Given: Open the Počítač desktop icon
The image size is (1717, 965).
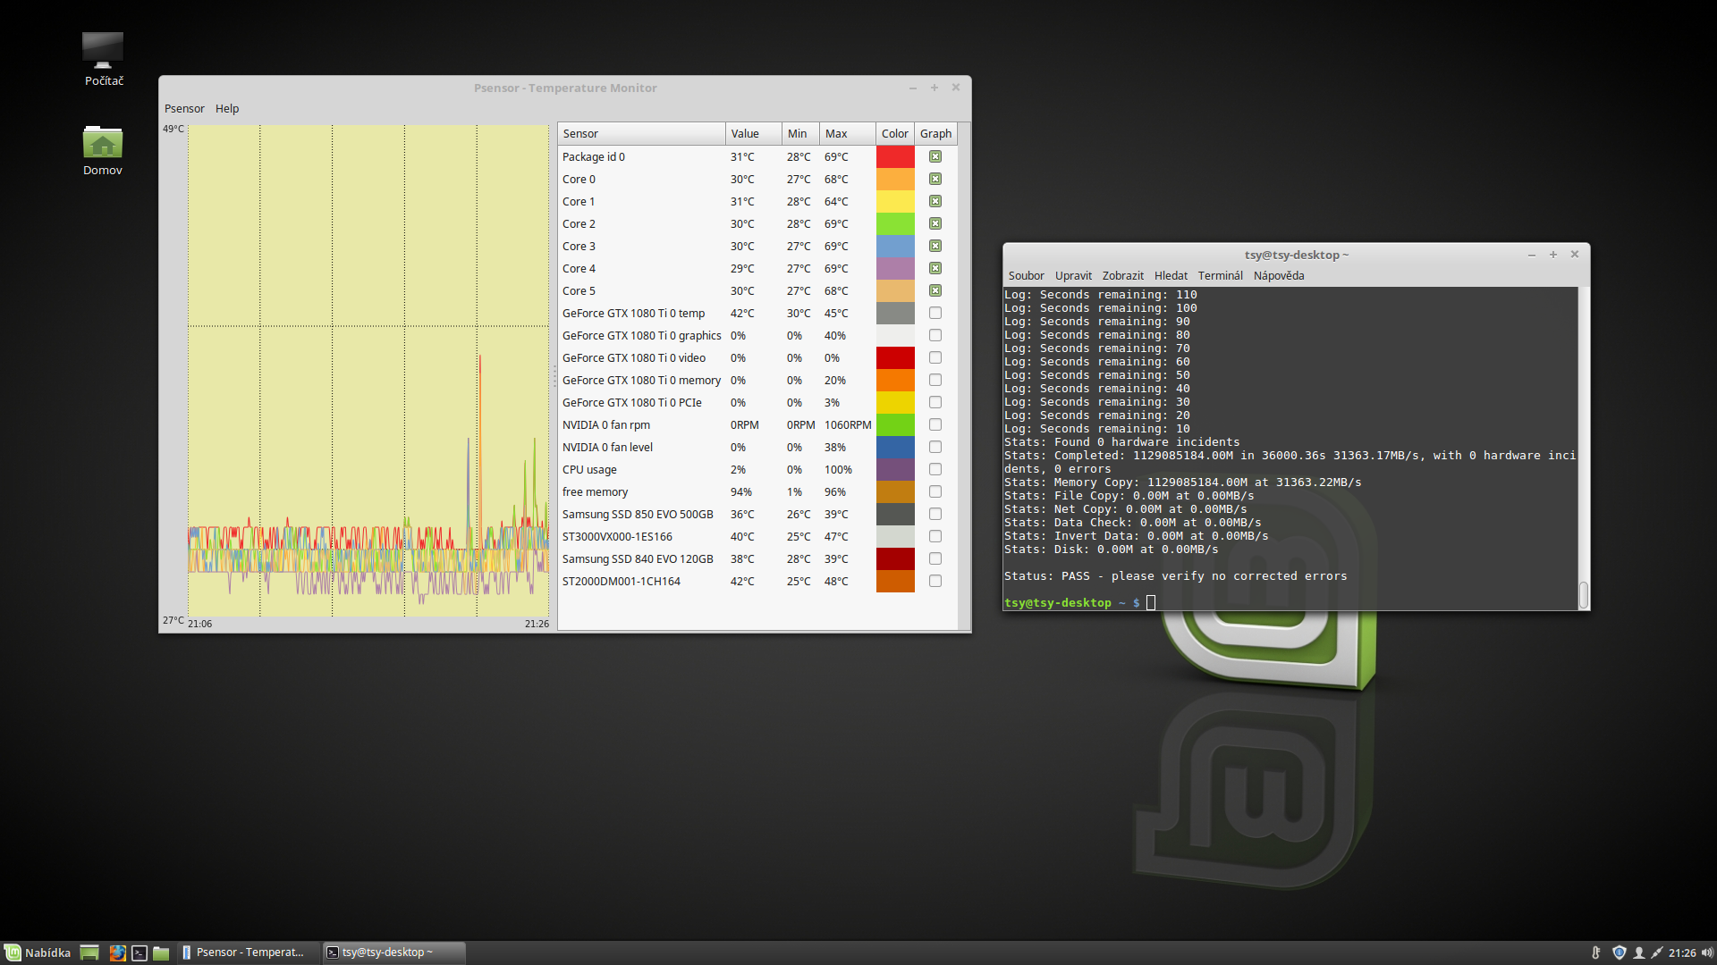Looking at the screenshot, I should pyautogui.click(x=103, y=52).
